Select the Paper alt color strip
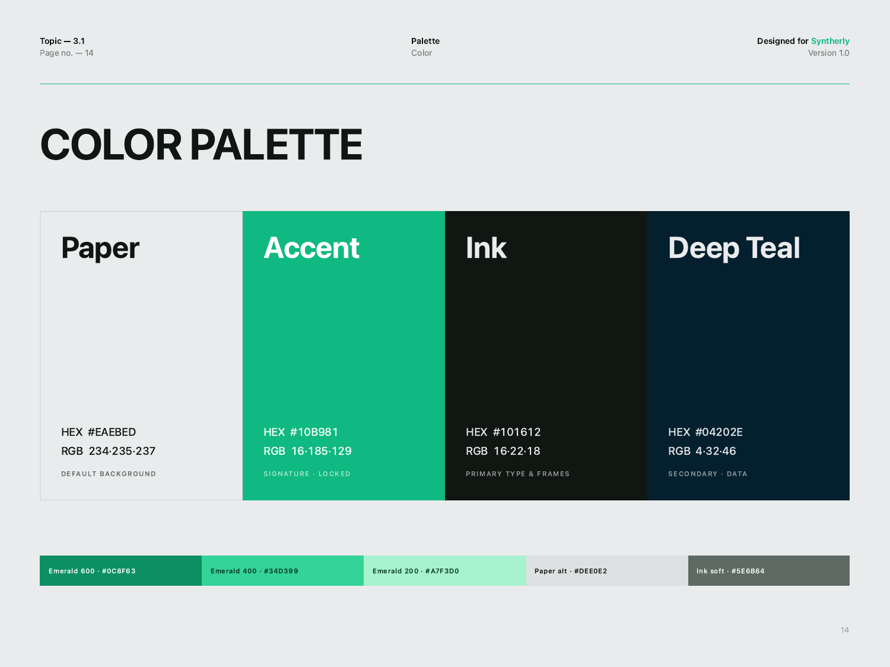This screenshot has height=667, width=890. (607, 570)
